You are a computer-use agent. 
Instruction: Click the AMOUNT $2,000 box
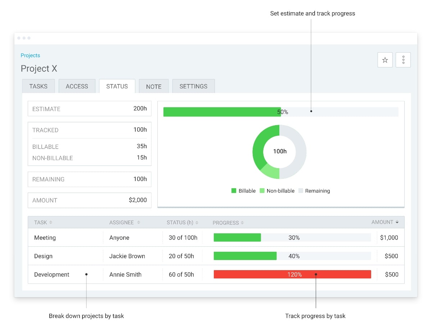pos(90,200)
